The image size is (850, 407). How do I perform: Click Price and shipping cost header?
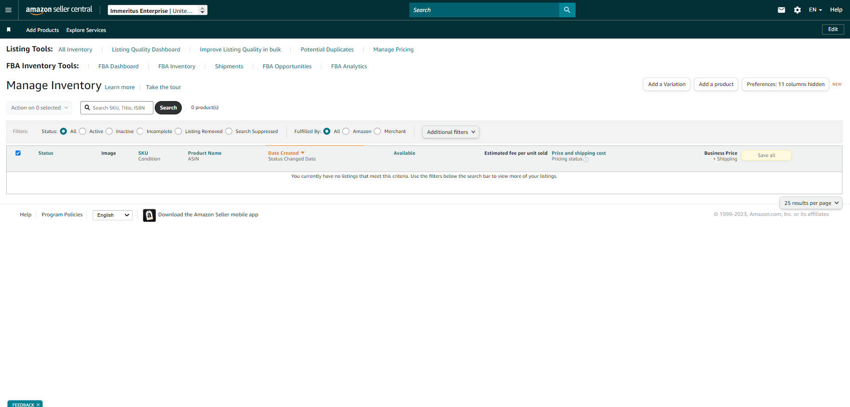579,153
